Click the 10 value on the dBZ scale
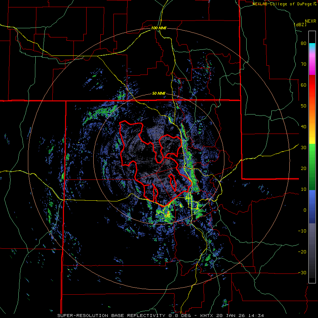Screen dimensions: 318x318 tap(304, 189)
